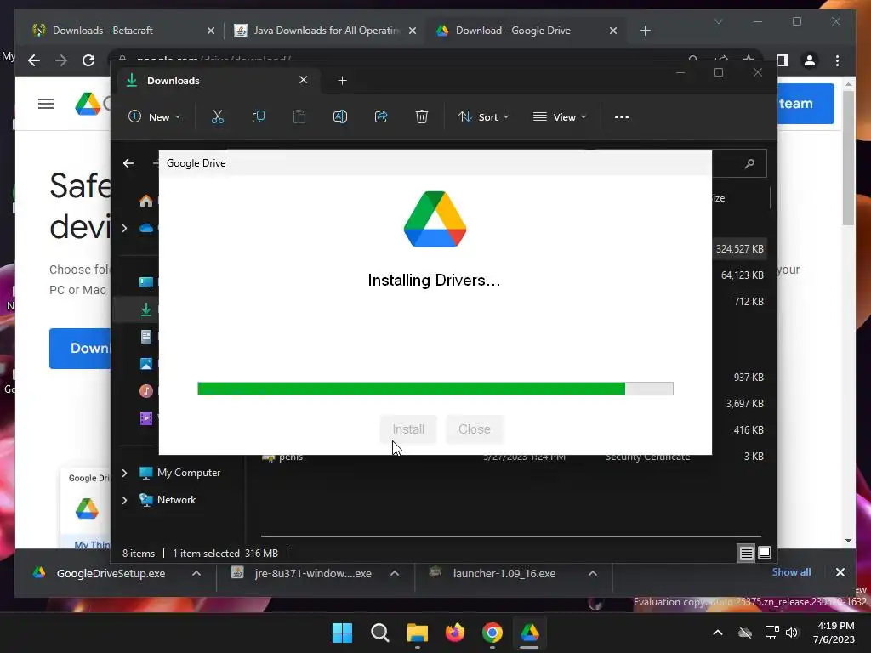Click the Explorer back arrow
This screenshot has height=653, width=871.
[128, 163]
